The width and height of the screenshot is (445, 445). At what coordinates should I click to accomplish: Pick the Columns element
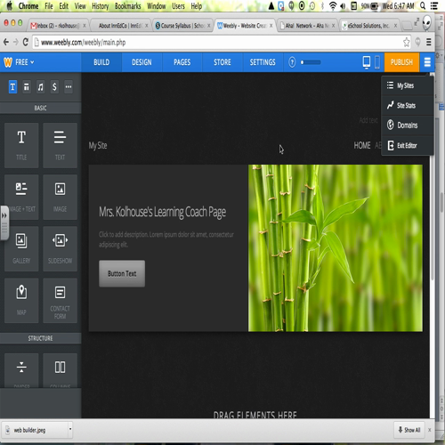coord(60,370)
